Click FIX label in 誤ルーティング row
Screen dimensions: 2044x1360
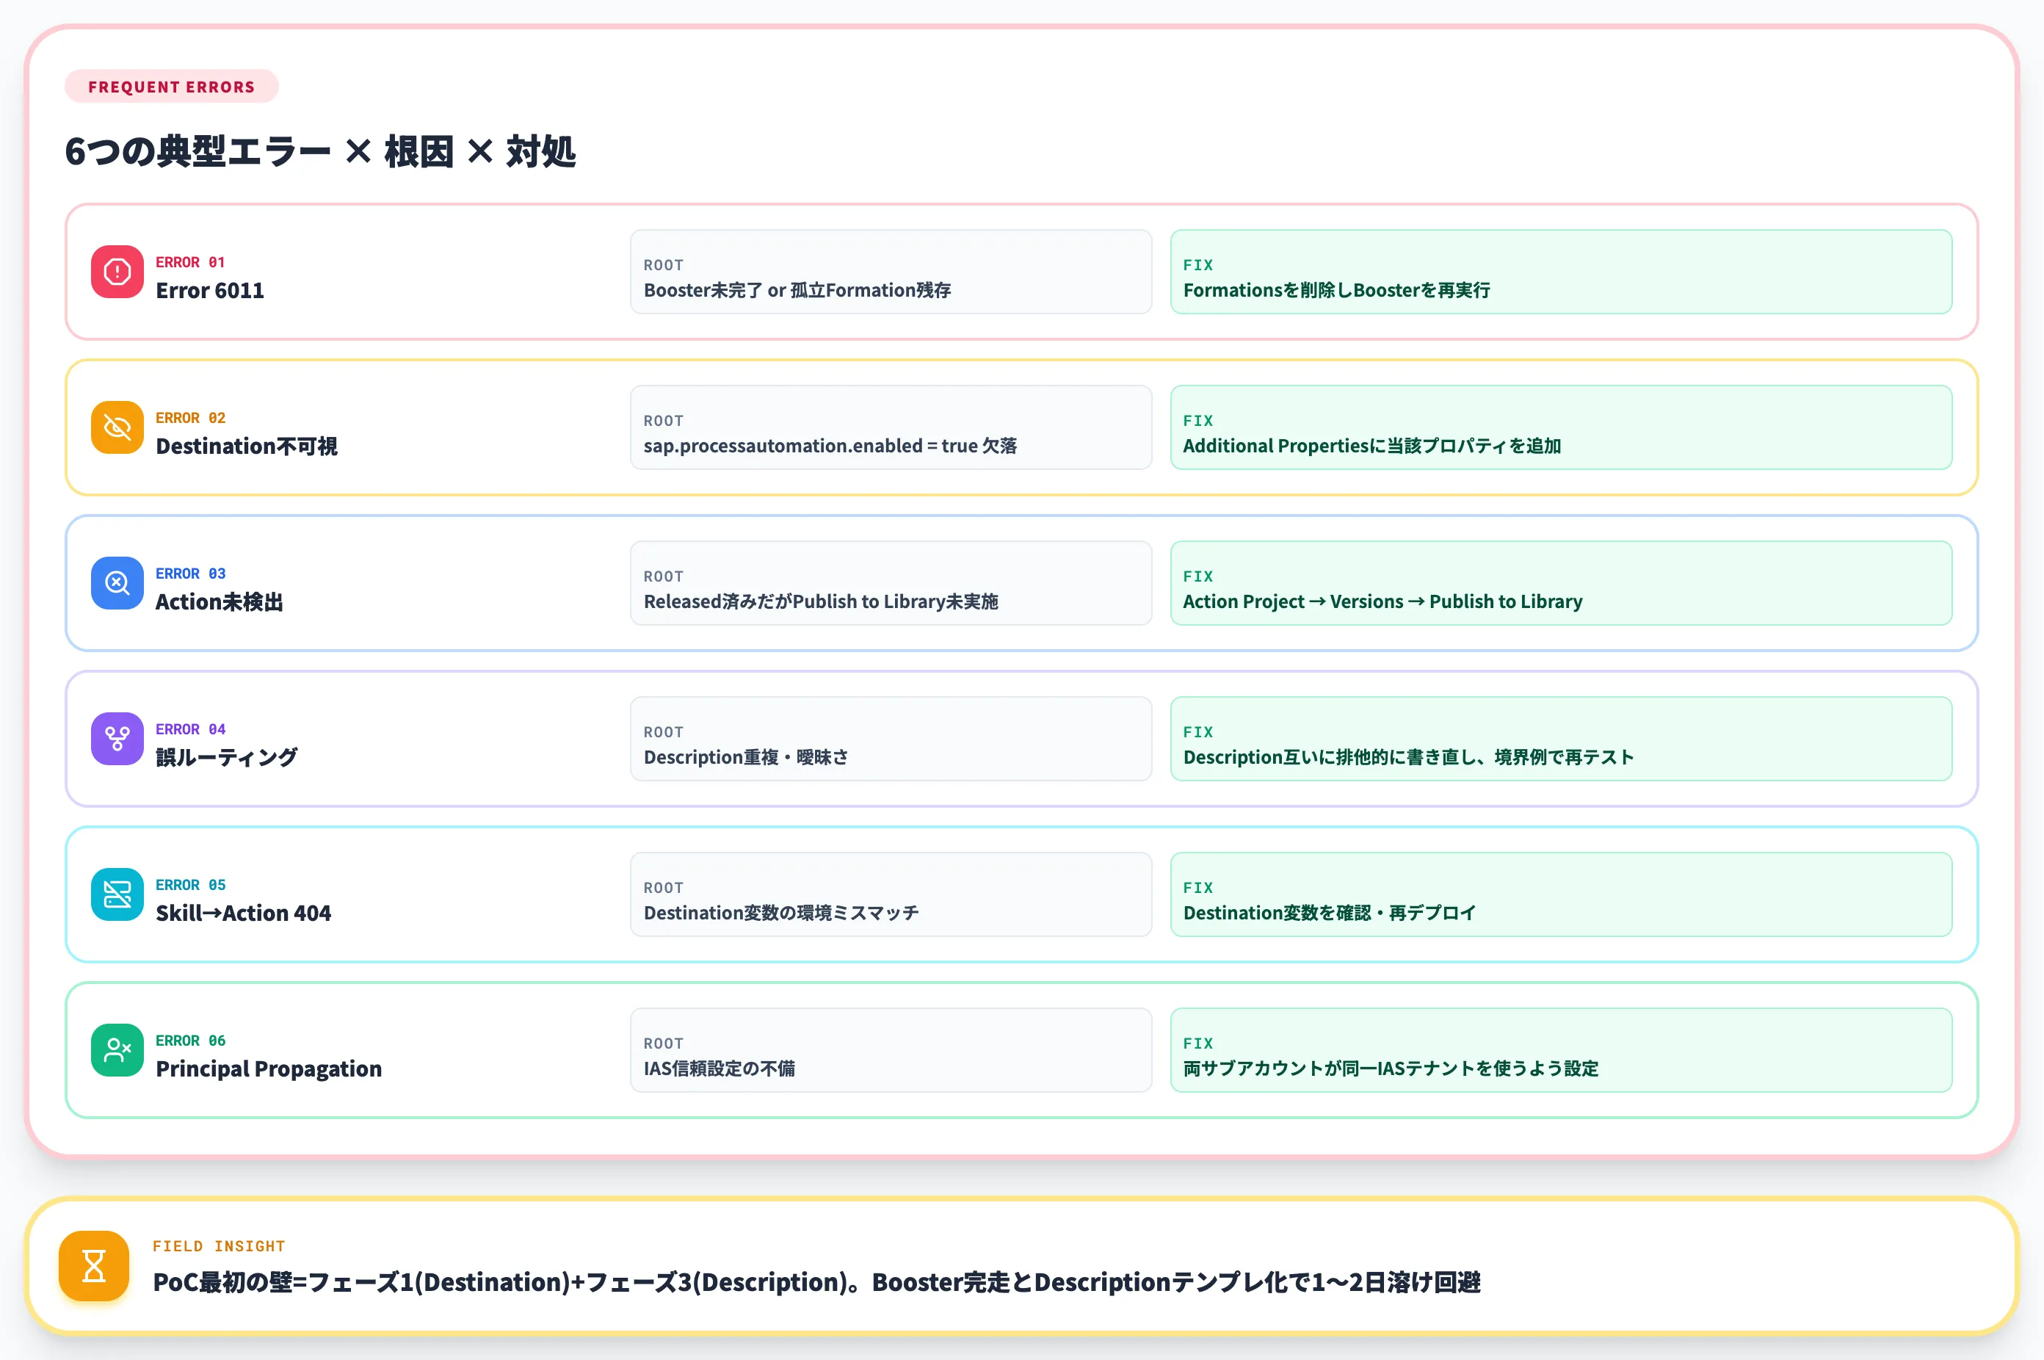point(1197,732)
